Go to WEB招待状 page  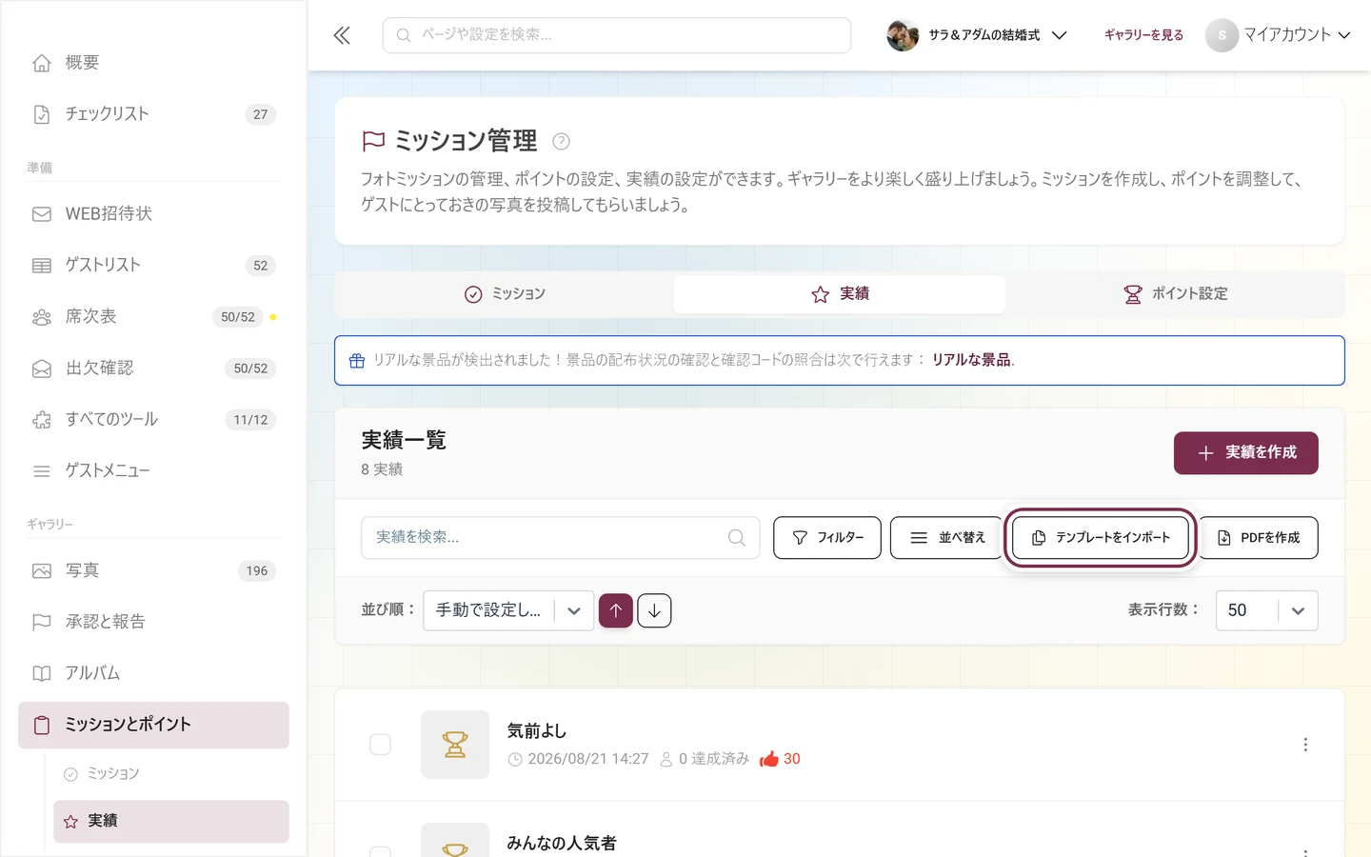pyautogui.click(x=153, y=214)
